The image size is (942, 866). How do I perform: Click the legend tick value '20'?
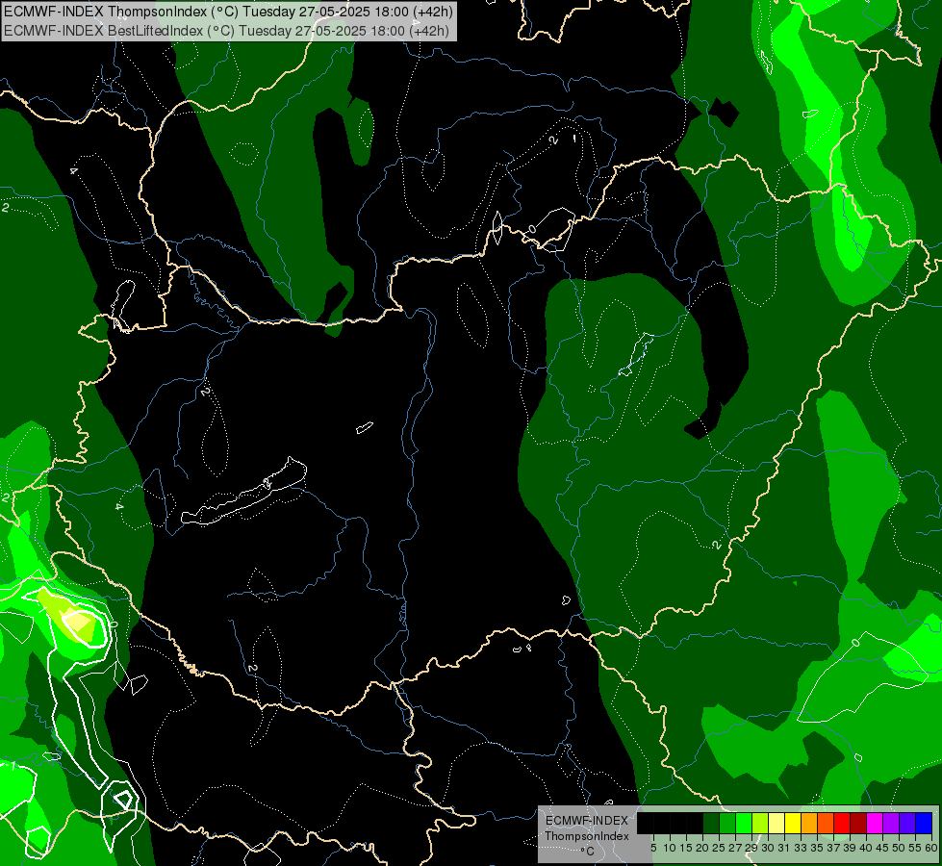[x=702, y=848]
